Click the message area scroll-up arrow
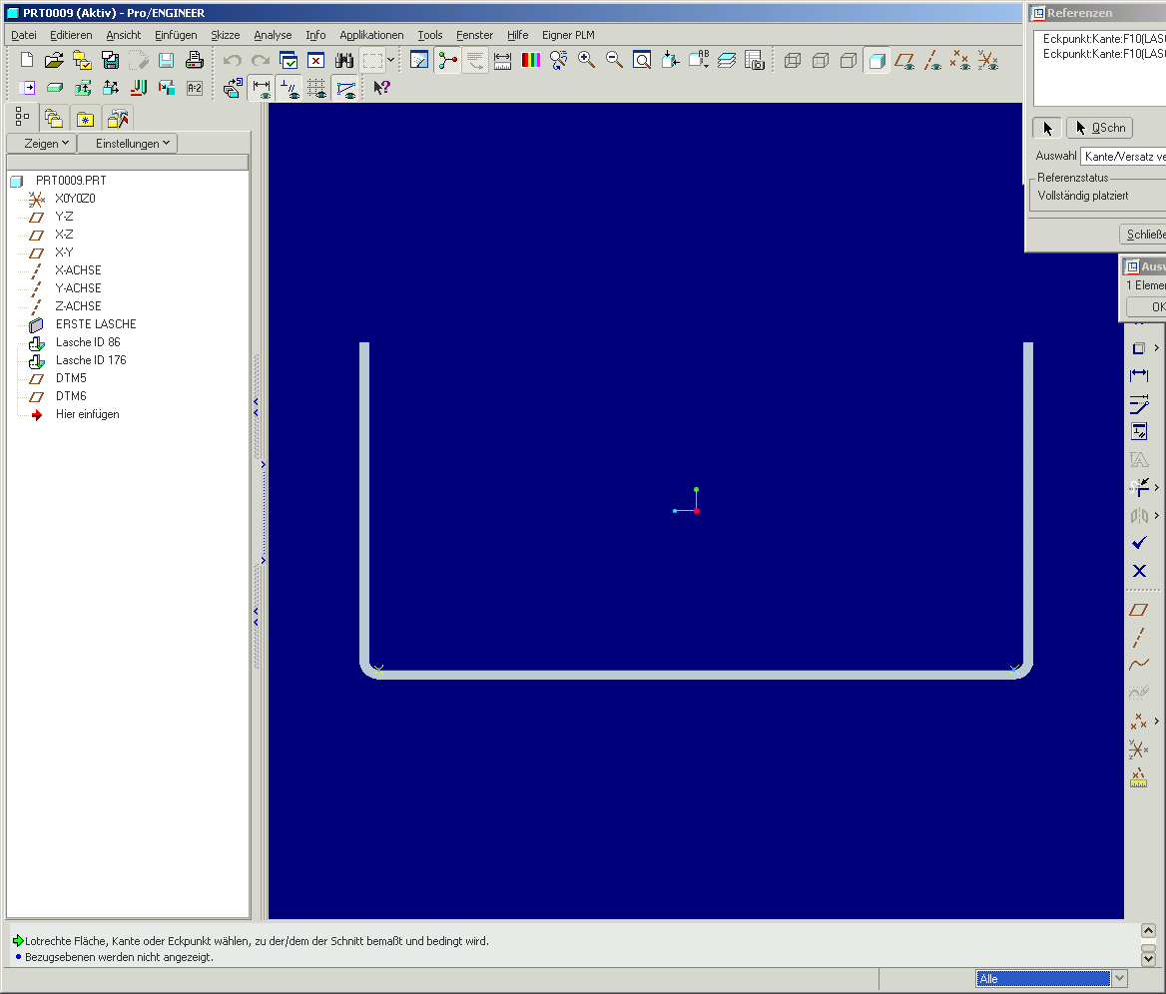1166x994 pixels. coord(1148,931)
